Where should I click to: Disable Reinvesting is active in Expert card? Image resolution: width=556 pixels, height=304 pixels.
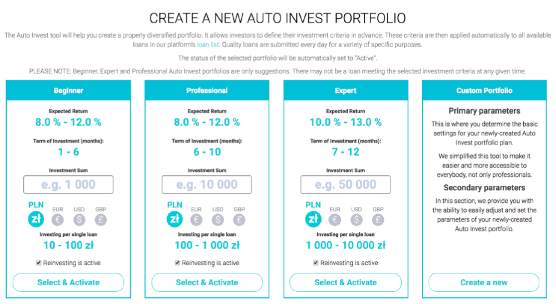(x=315, y=262)
